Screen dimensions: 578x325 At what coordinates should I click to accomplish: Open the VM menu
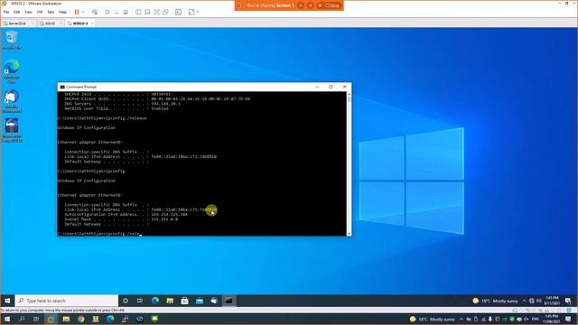pyautogui.click(x=40, y=12)
